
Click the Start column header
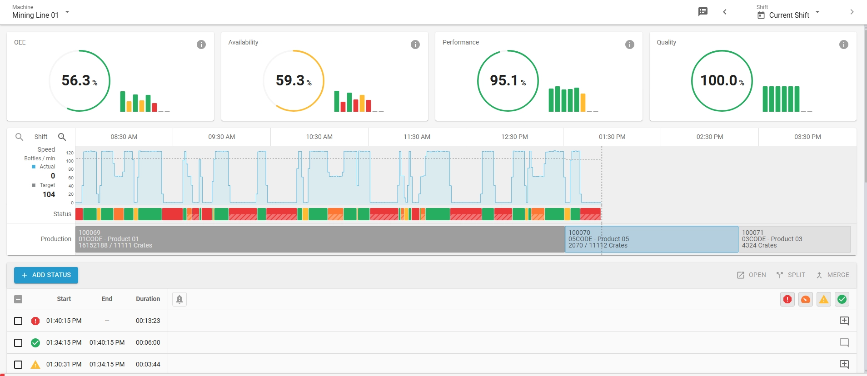pyautogui.click(x=64, y=299)
